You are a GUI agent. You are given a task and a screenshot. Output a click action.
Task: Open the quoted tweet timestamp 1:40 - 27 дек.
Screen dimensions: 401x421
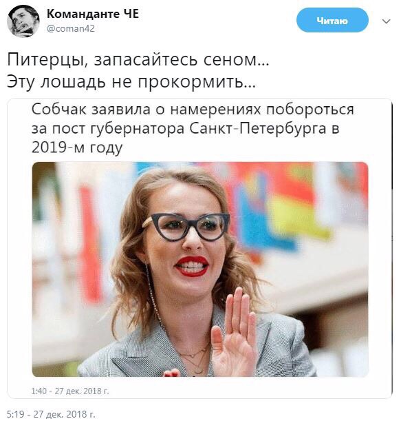pyautogui.click(x=70, y=391)
